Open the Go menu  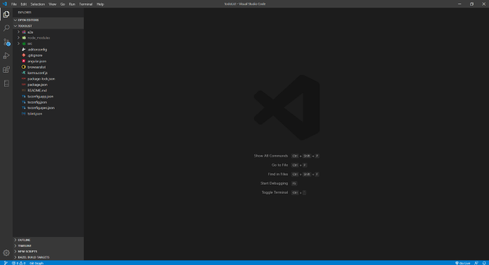tap(62, 4)
